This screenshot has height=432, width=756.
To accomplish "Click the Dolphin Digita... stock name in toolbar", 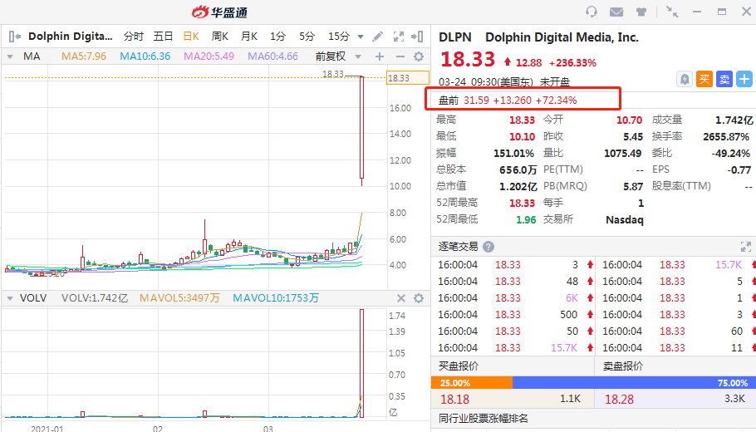I will click(x=71, y=37).
